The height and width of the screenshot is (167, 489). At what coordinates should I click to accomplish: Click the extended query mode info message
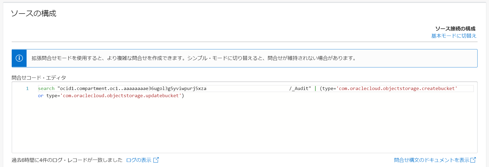(194, 58)
